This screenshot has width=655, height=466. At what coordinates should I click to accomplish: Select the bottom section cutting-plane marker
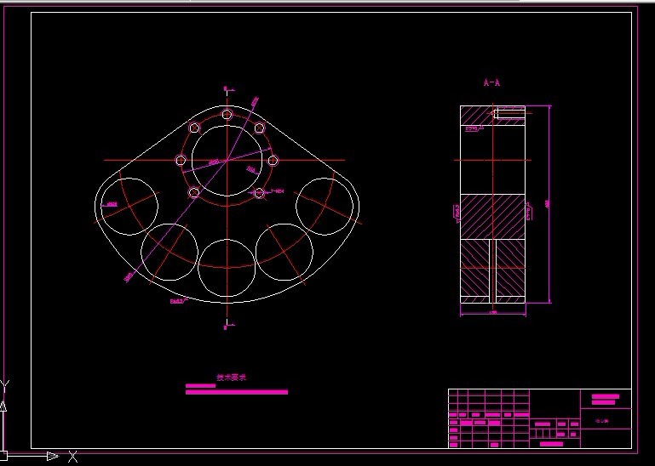coord(228,326)
